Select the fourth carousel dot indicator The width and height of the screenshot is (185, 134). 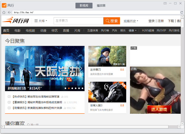click(x=76, y=88)
